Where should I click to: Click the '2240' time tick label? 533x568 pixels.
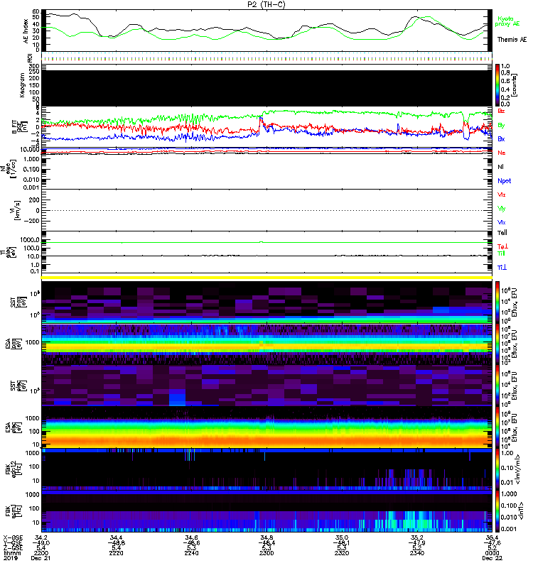click(191, 553)
